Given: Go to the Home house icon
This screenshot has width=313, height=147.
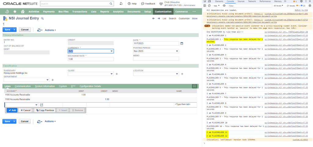Looking at the screenshot, I should pos(23,12).
